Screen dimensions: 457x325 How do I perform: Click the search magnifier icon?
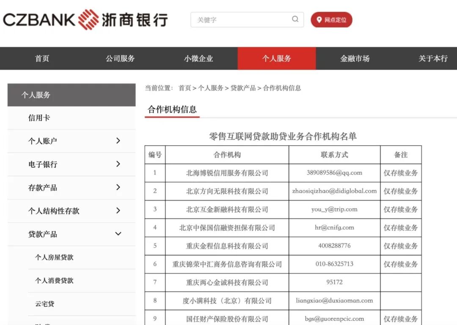(x=295, y=19)
